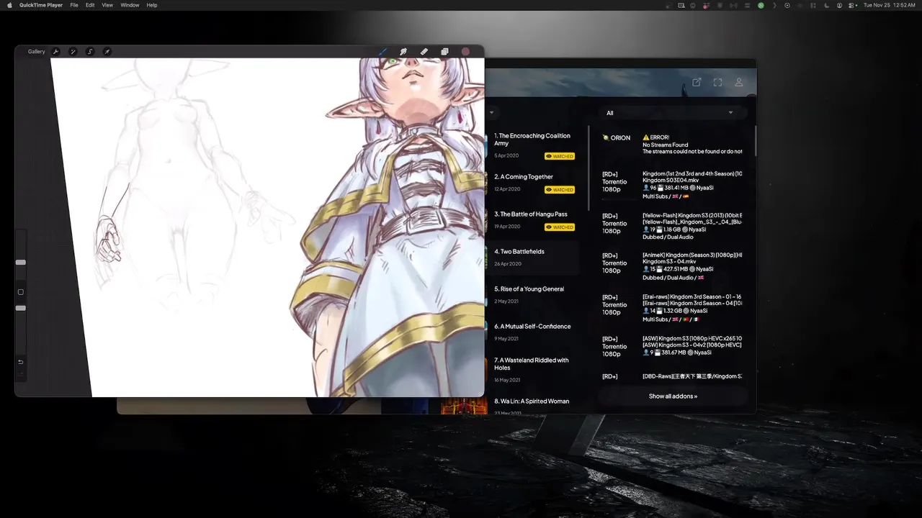Click play circle icon in menu bar
Screen dimensions: 922x518
pyautogui.click(x=787, y=5)
